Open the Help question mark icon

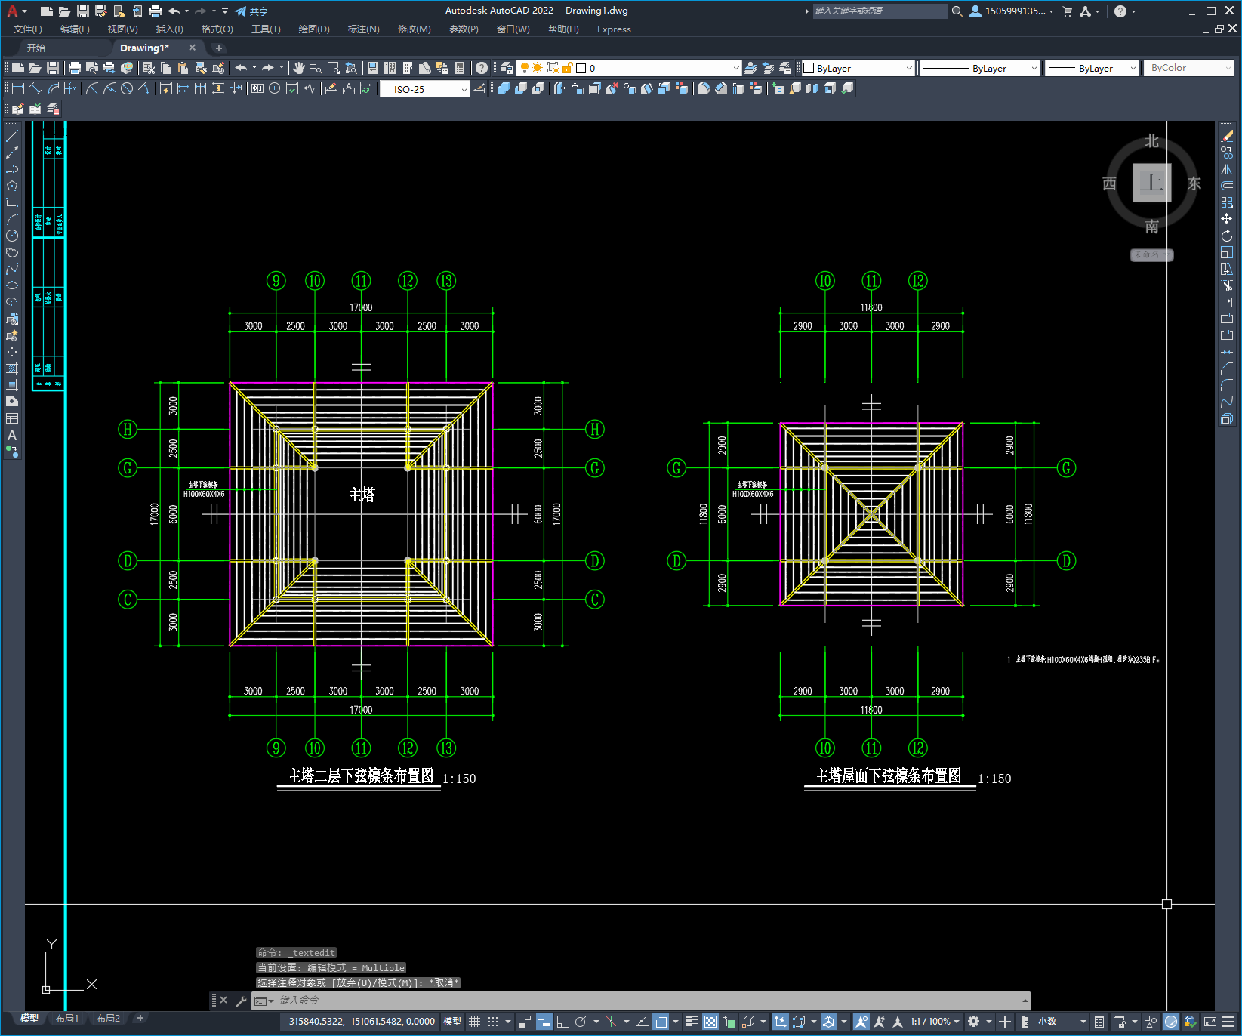pyautogui.click(x=482, y=68)
